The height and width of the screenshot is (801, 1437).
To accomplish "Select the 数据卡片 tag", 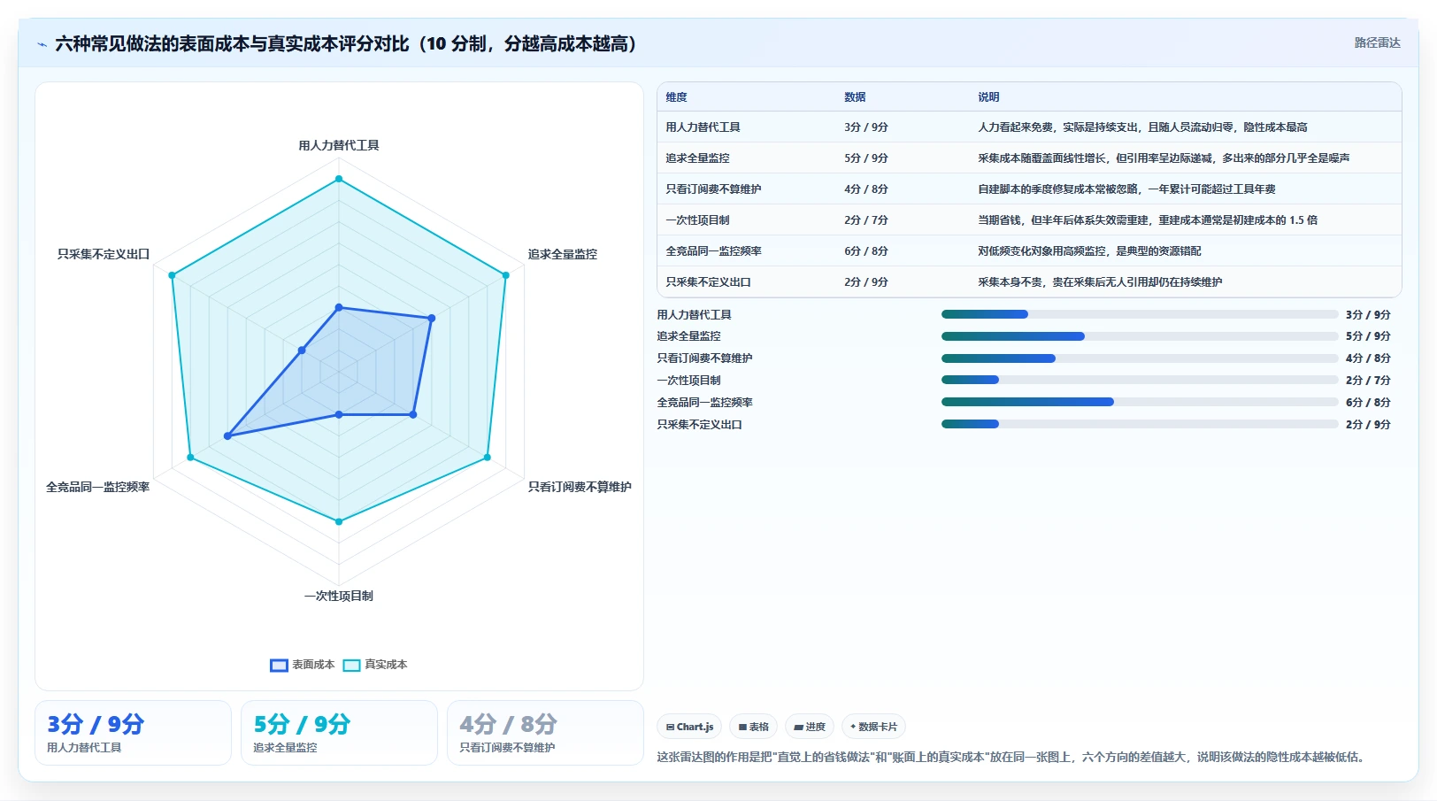I will 873,727.
